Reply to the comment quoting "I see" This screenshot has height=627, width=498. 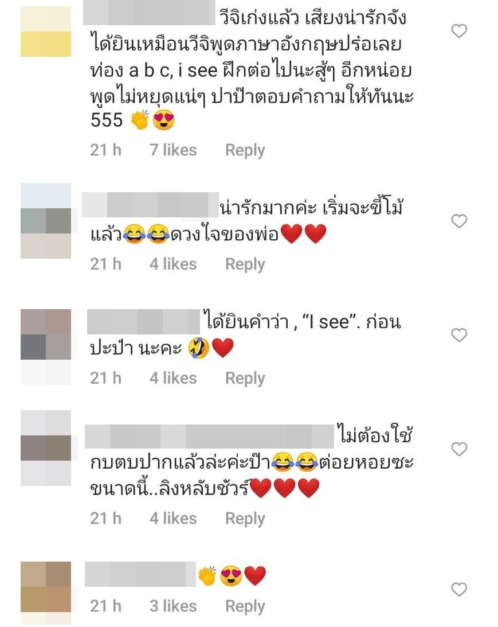pos(245,378)
